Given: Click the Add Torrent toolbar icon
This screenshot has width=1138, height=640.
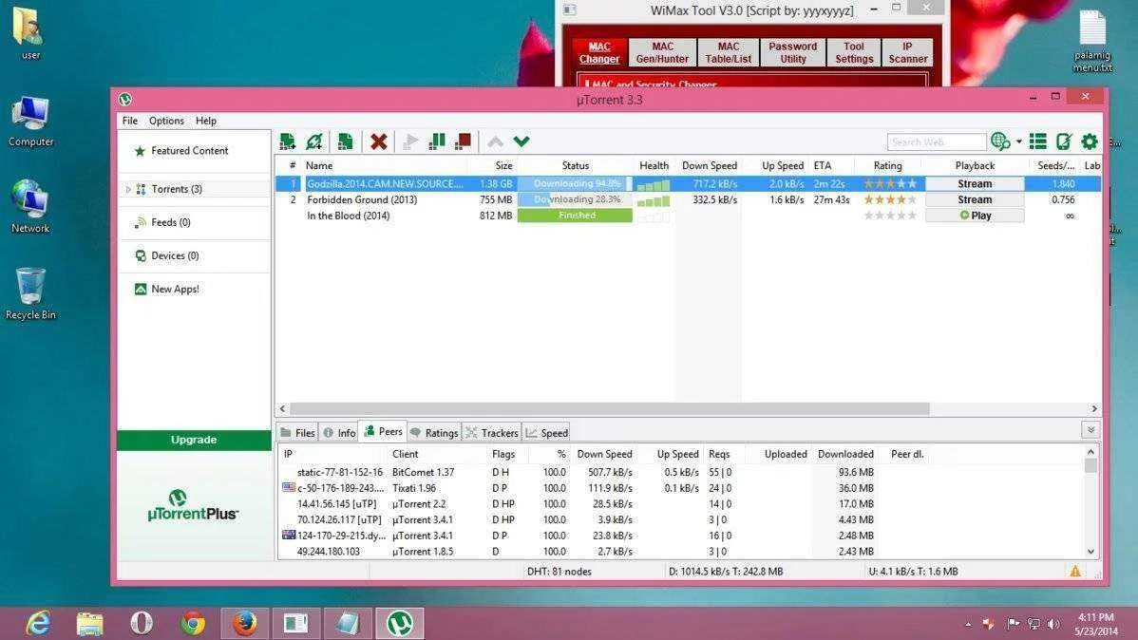Looking at the screenshot, I should 288,141.
